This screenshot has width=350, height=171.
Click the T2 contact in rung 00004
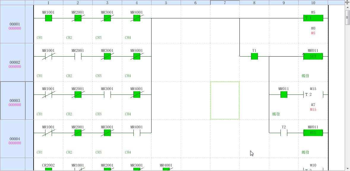[x=284, y=133]
